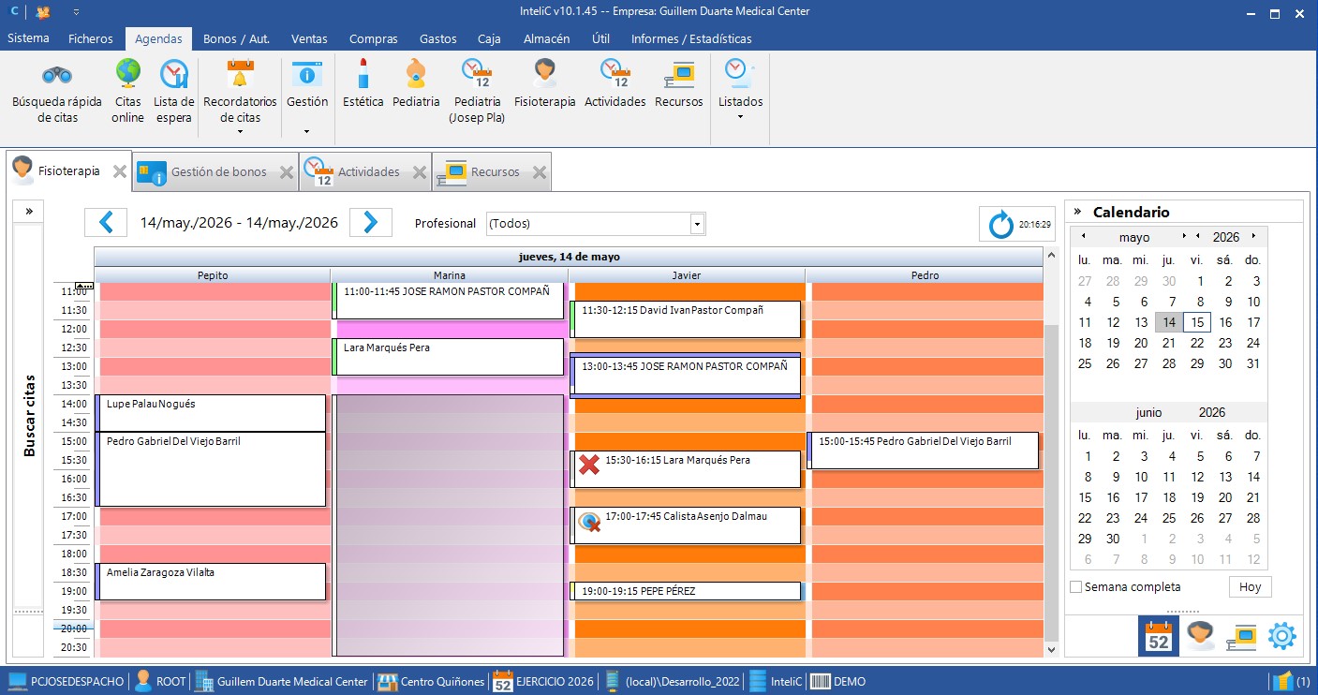The image size is (1318, 695).
Task: Open the Bonos / Aut. menu
Action: (x=236, y=38)
